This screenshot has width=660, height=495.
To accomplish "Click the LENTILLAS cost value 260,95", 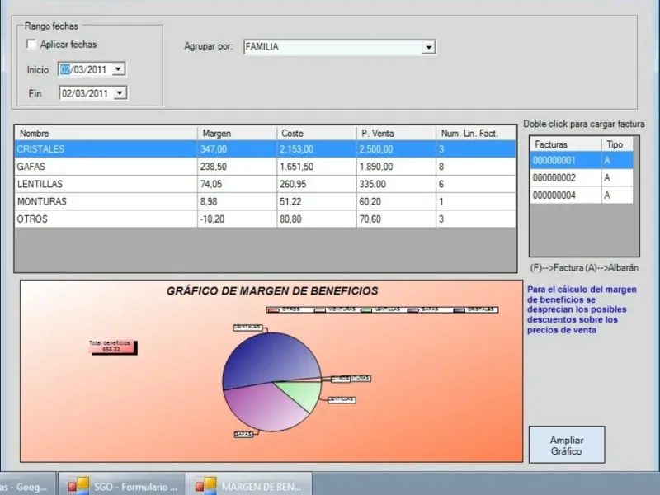I will tap(293, 184).
